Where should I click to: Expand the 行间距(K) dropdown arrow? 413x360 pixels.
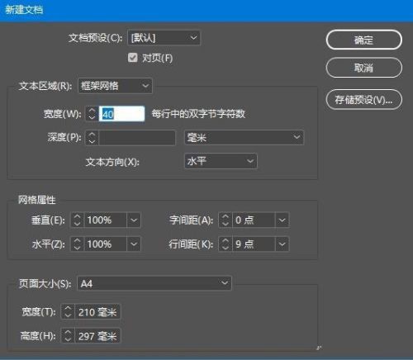pos(282,244)
